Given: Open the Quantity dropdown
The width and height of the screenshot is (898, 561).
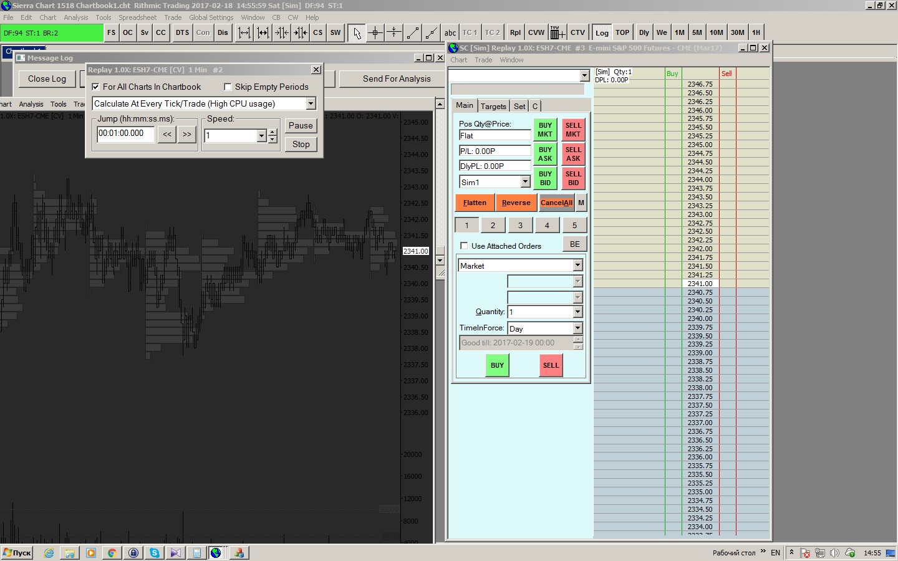Looking at the screenshot, I should (577, 312).
